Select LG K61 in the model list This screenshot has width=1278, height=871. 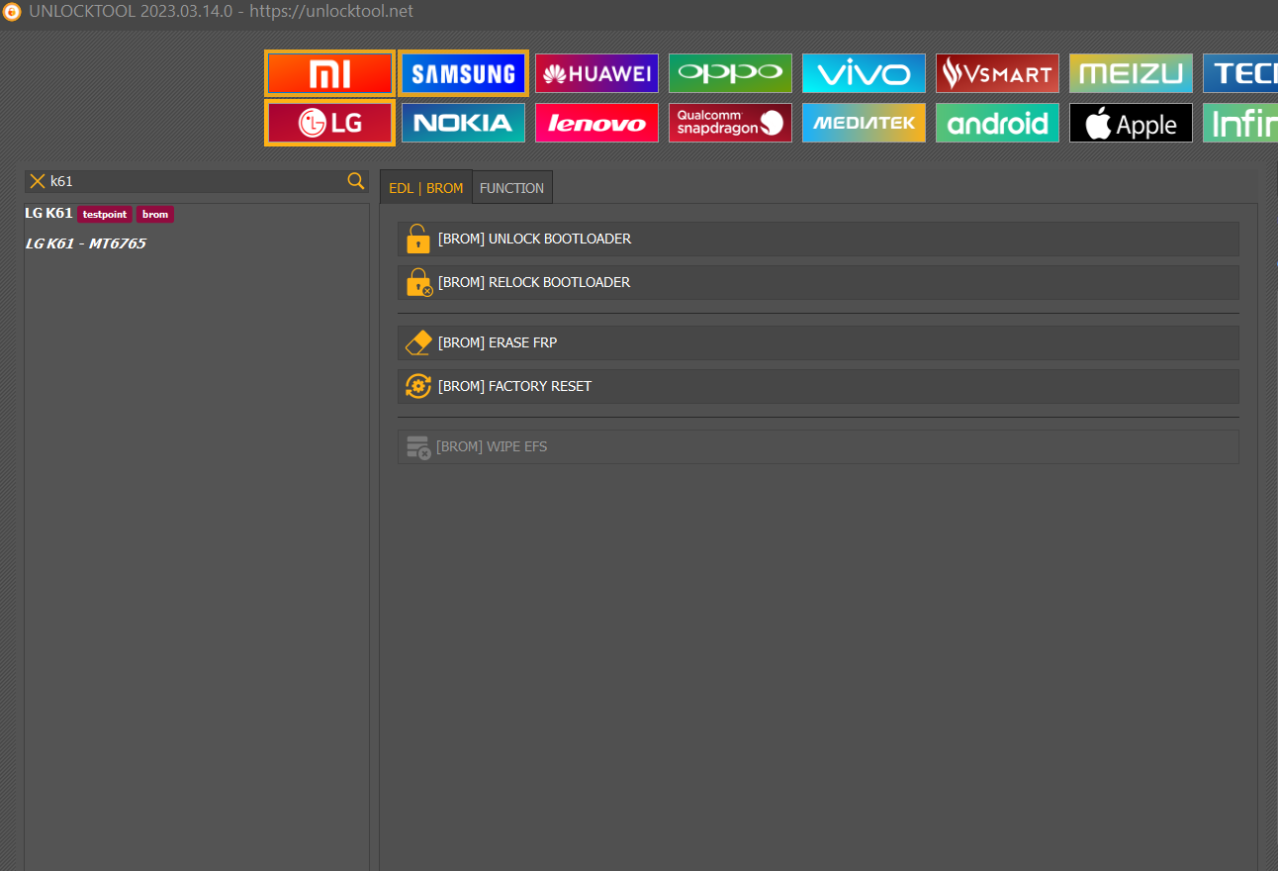click(48, 214)
